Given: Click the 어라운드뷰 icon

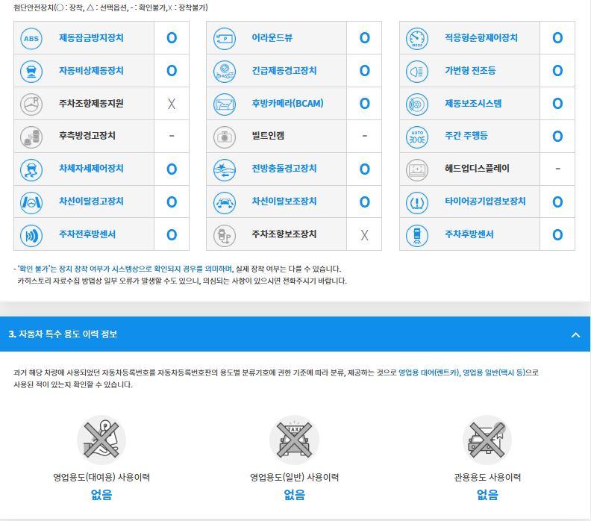Looking at the screenshot, I should click(225, 38).
